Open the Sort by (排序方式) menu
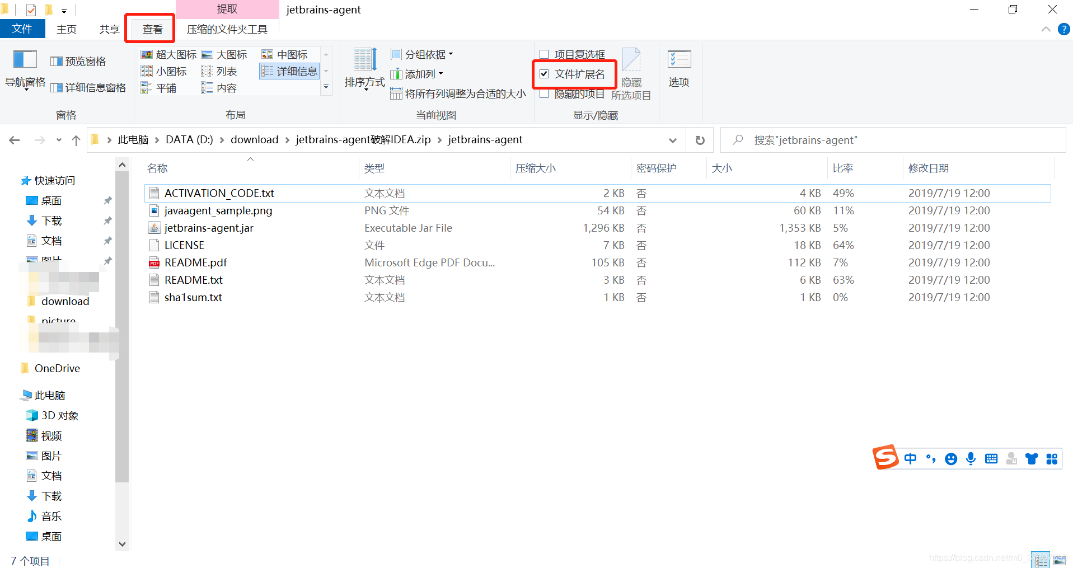 point(365,69)
